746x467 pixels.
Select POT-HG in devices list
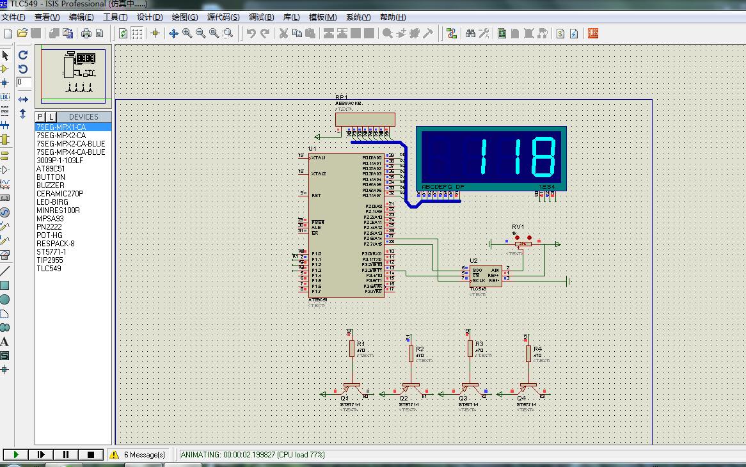pos(49,235)
